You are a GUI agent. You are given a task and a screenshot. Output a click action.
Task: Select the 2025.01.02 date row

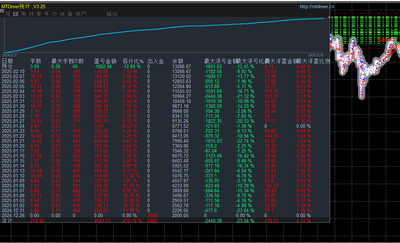(13, 206)
